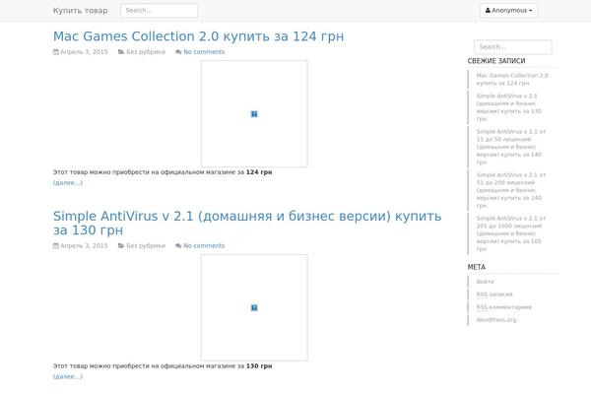This screenshot has height=394, width=591.
Task: Open WordPress.org link
Action: click(496, 320)
